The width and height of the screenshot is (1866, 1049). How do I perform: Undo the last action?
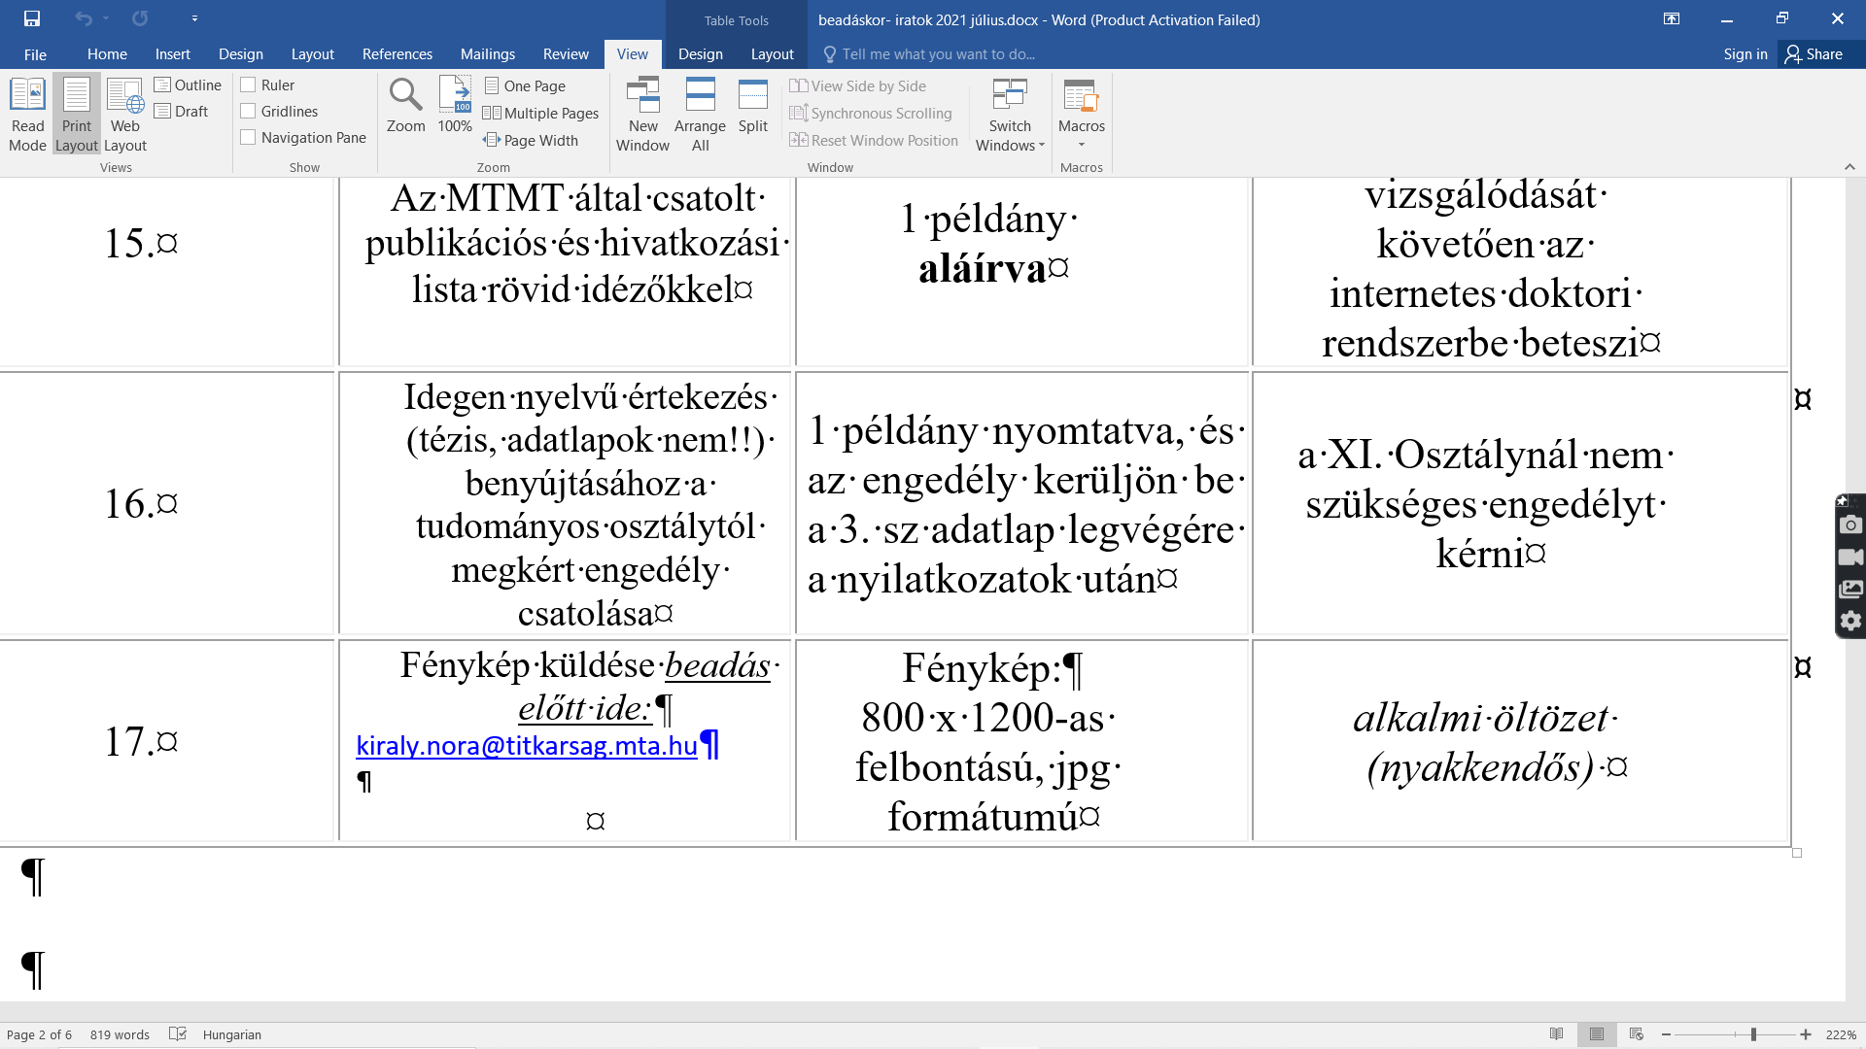pyautogui.click(x=84, y=18)
